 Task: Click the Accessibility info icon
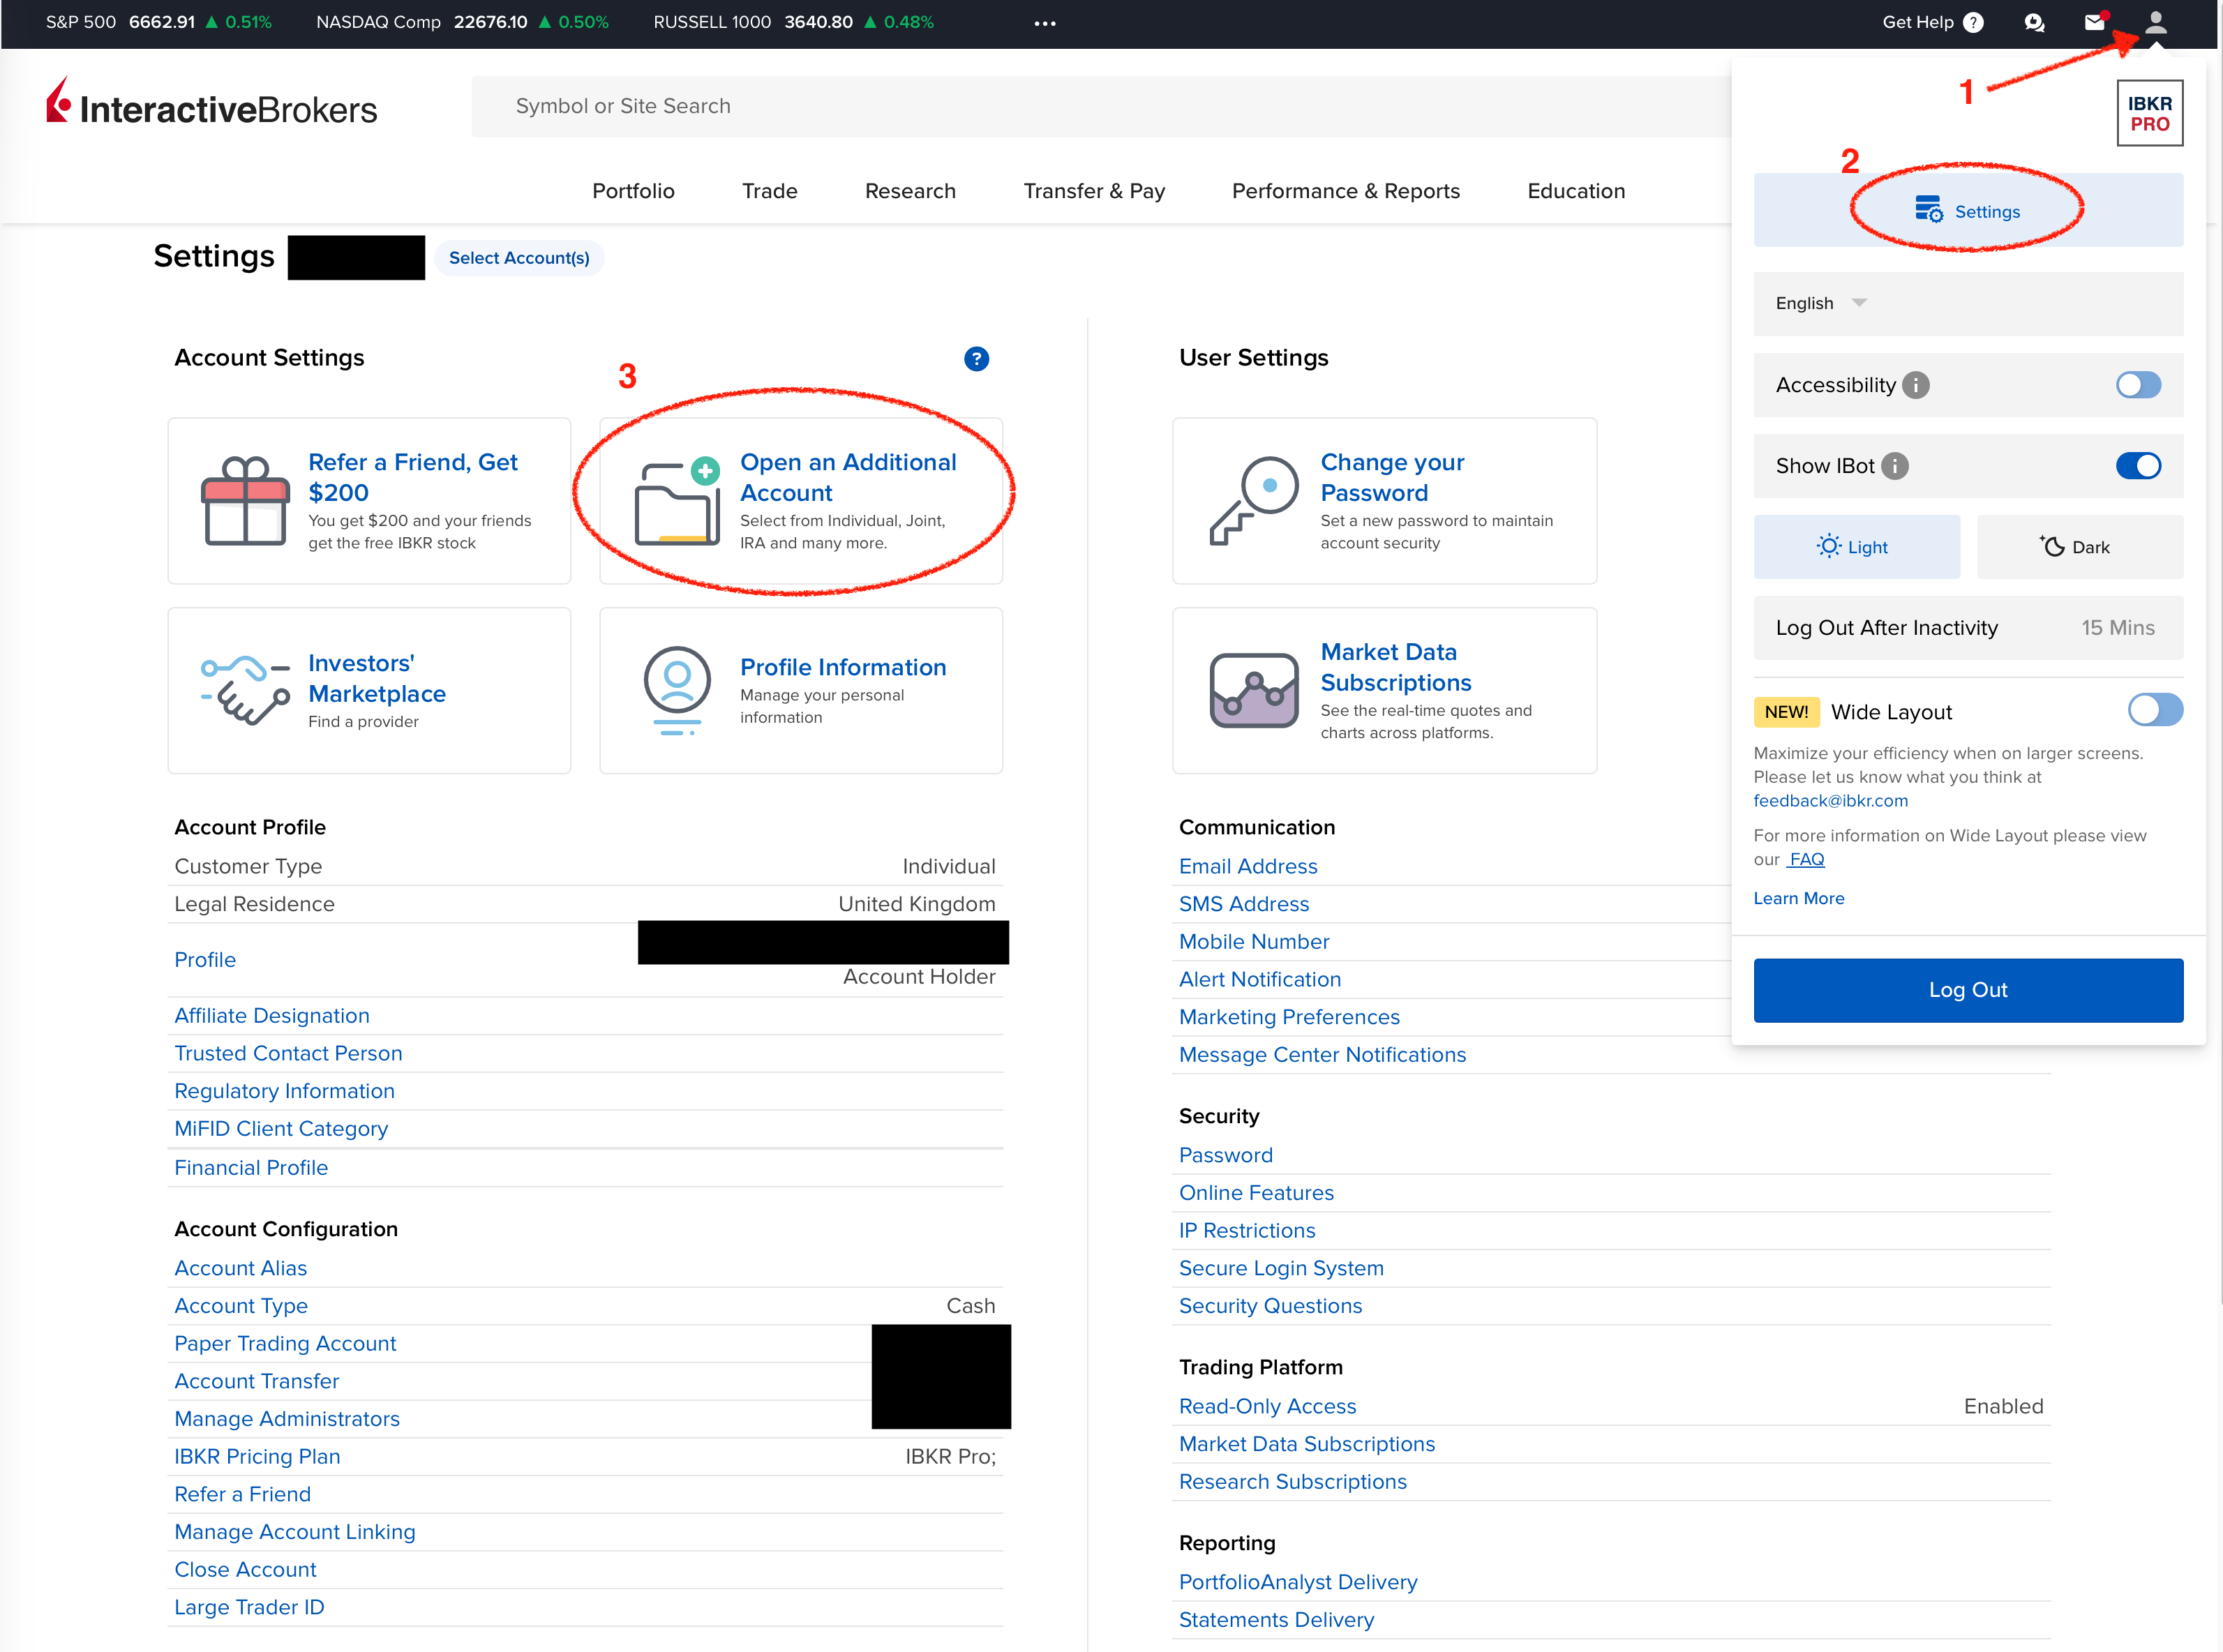coord(1915,385)
